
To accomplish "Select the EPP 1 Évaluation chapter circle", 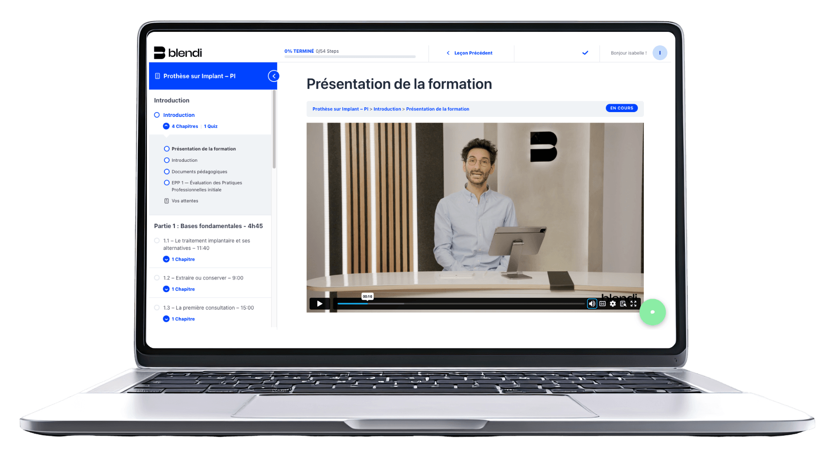I will 167,183.
